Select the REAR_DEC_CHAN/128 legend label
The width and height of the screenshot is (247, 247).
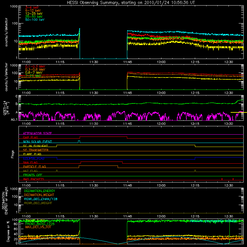[41, 199]
